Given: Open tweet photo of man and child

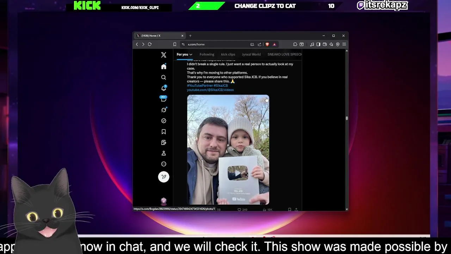Looking at the screenshot, I should pyautogui.click(x=228, y=150).
